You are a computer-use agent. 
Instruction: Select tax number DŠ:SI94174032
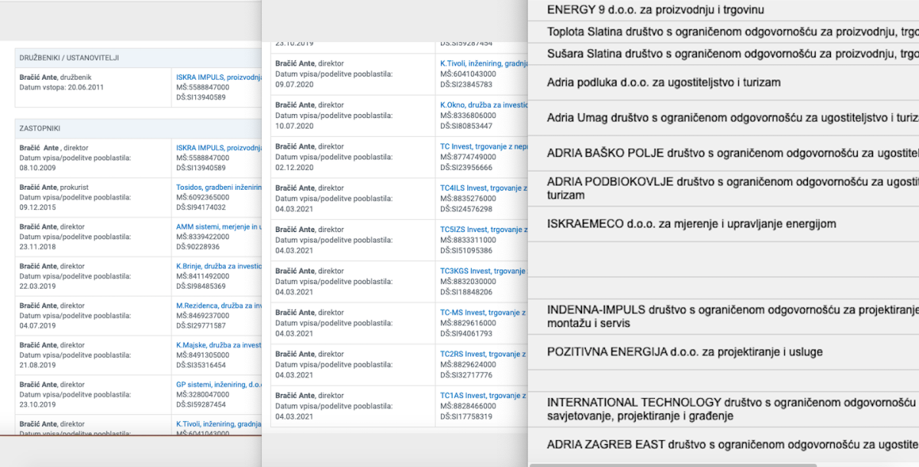tap(201, 207)
